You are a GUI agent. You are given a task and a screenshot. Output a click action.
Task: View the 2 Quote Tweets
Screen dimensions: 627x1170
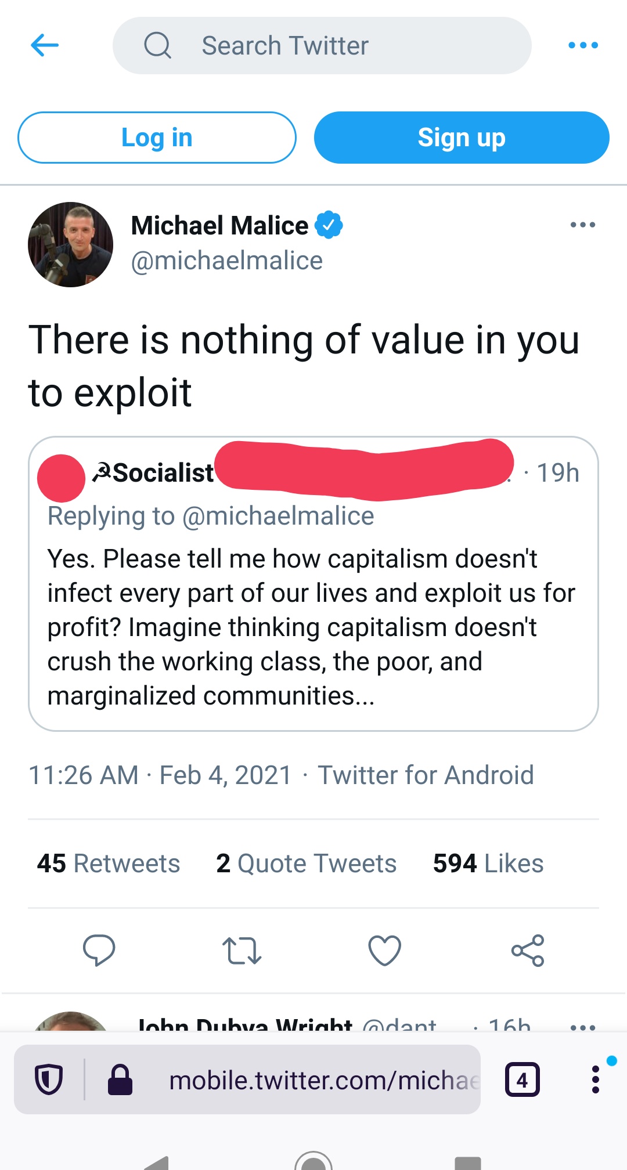click(x=306, y=863)
